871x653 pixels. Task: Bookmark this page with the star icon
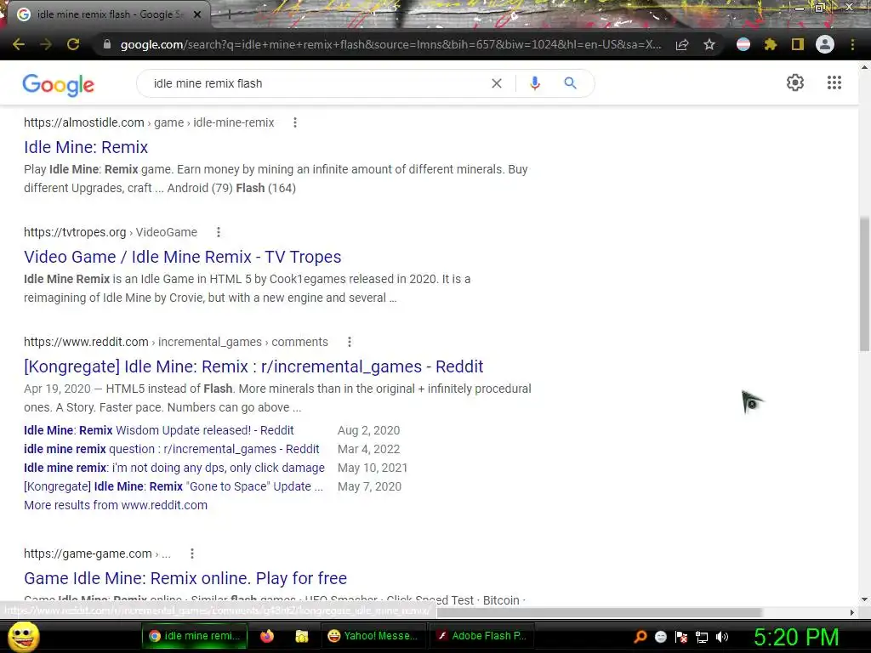[x=709, y=44]
